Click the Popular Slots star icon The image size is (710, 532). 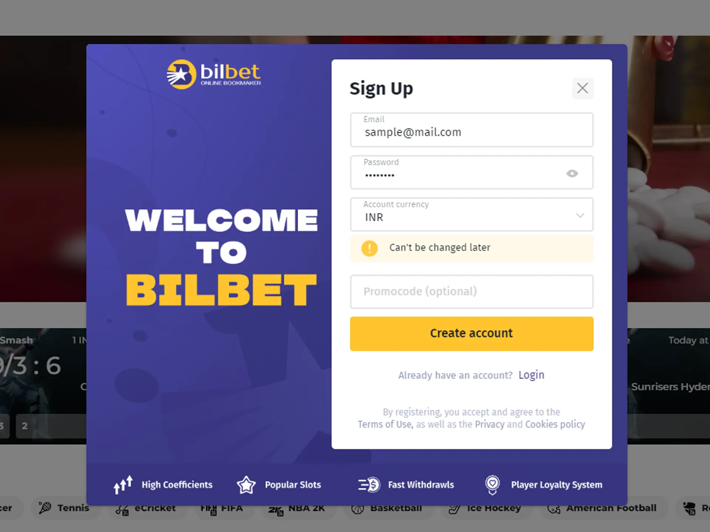pyautogui.click(x=247, y=484)
